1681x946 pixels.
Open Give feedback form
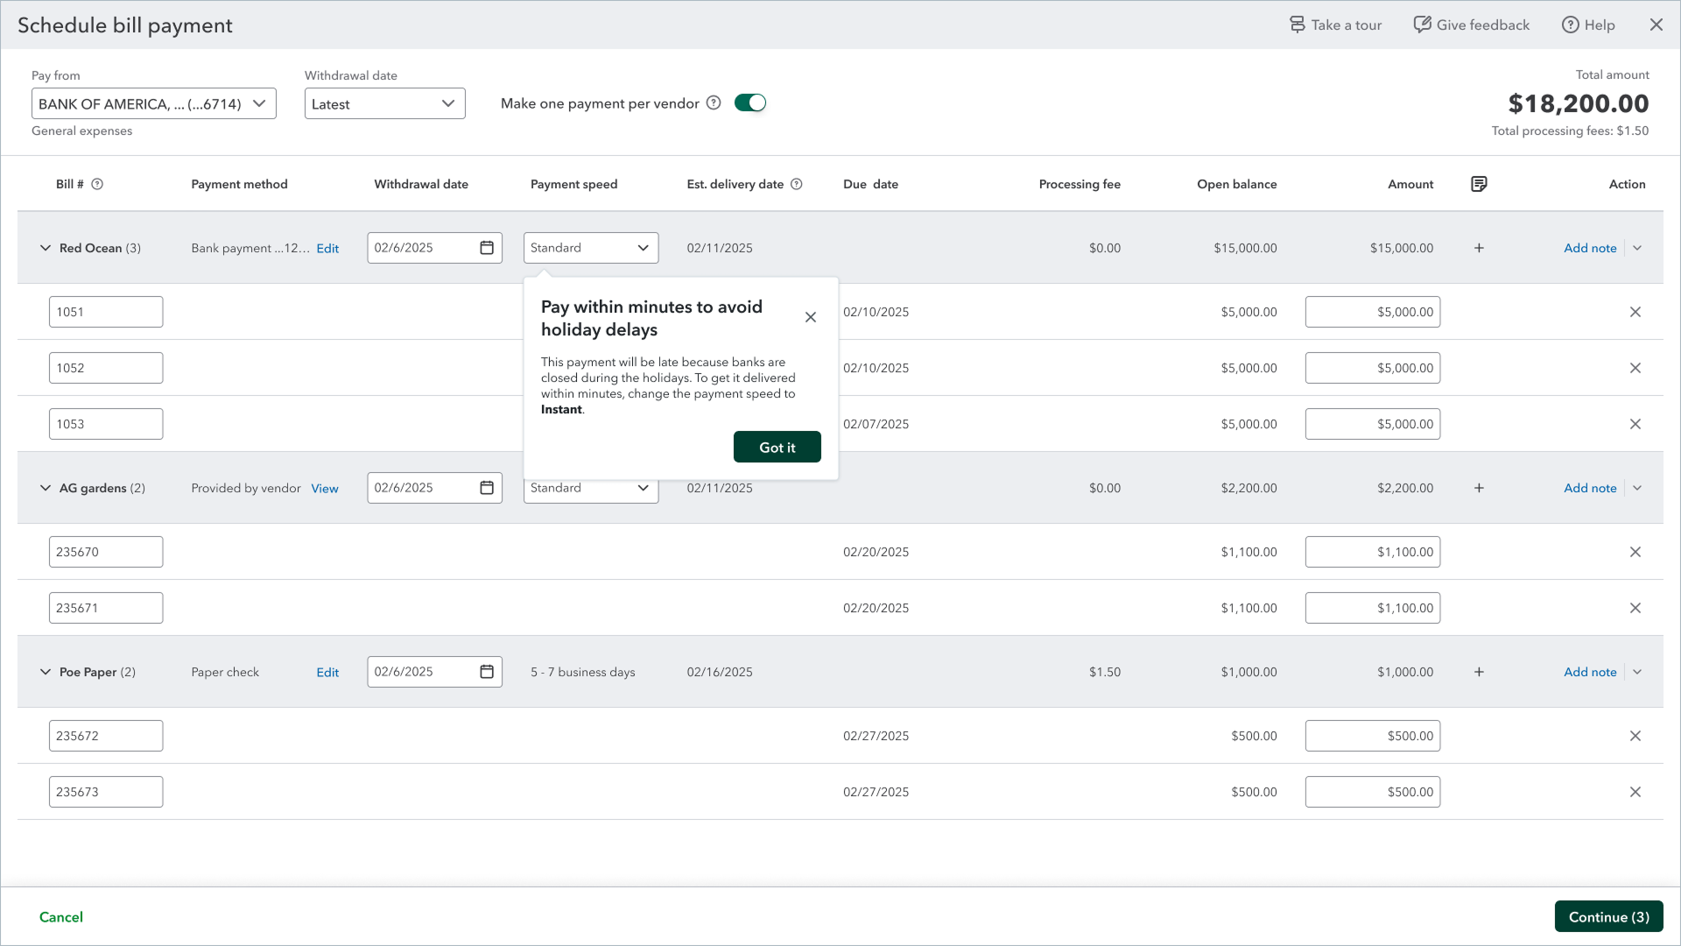point(1472,25)
